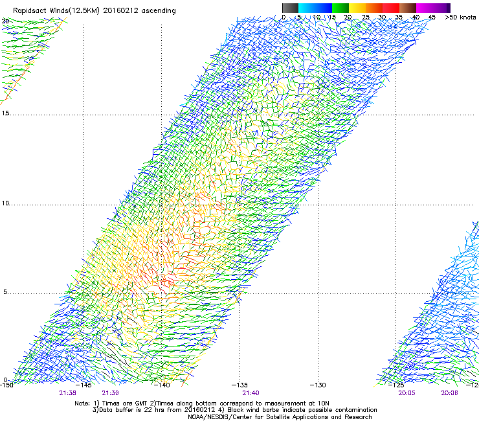Click the red 30-35 knots legend segment
Image resolution: width=479 pixels, height=421 pixels.
391,8
